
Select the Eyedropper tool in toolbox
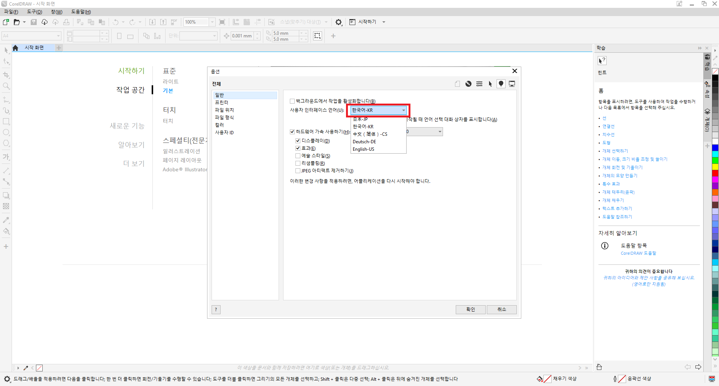coord(6,220)
